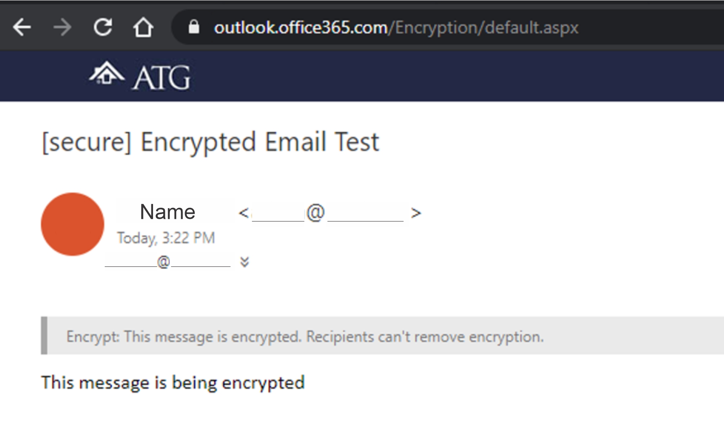Expand recipient details with double chevron
The width and height of the screenshot is (724, 443).
pos(244,262)
